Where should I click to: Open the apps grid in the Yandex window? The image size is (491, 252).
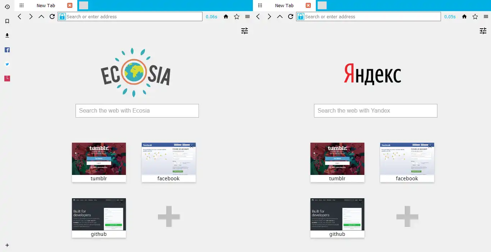click(260, 5)
